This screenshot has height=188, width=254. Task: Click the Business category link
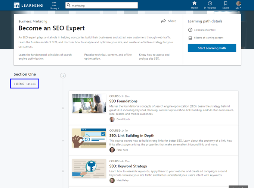(25, 21)
